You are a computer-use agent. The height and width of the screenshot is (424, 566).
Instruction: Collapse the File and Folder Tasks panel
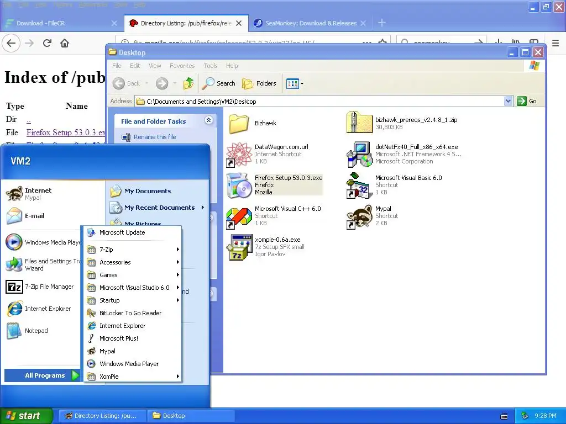coord(208,120)
